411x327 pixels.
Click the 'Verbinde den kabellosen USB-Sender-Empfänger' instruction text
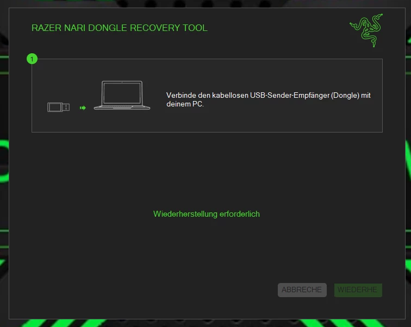pos(269,99)
